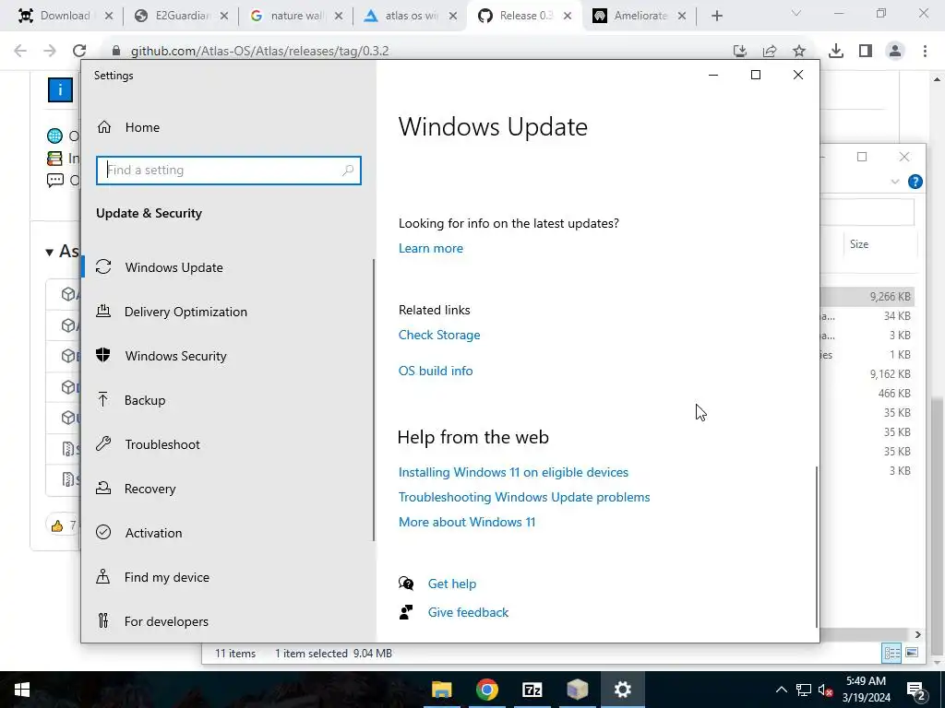Screen dimensions: 945x708
Task: Click the search magnifier in Find a setting
Action: coord(348,171)
